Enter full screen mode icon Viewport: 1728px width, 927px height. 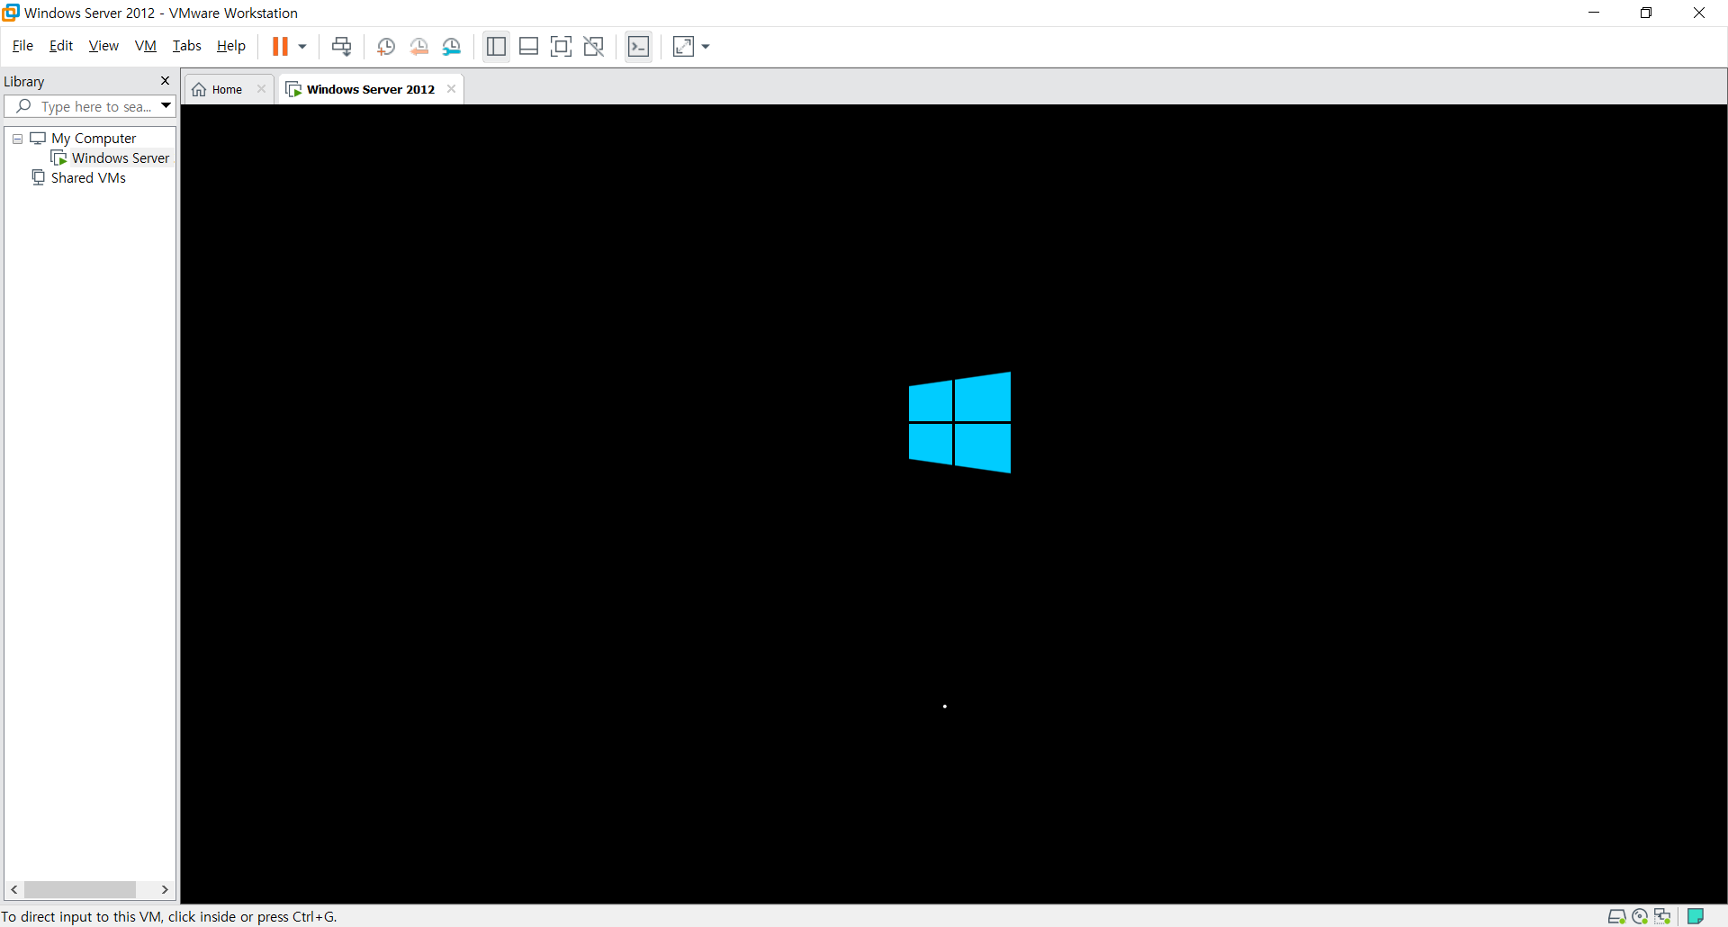tap(561, 47)
